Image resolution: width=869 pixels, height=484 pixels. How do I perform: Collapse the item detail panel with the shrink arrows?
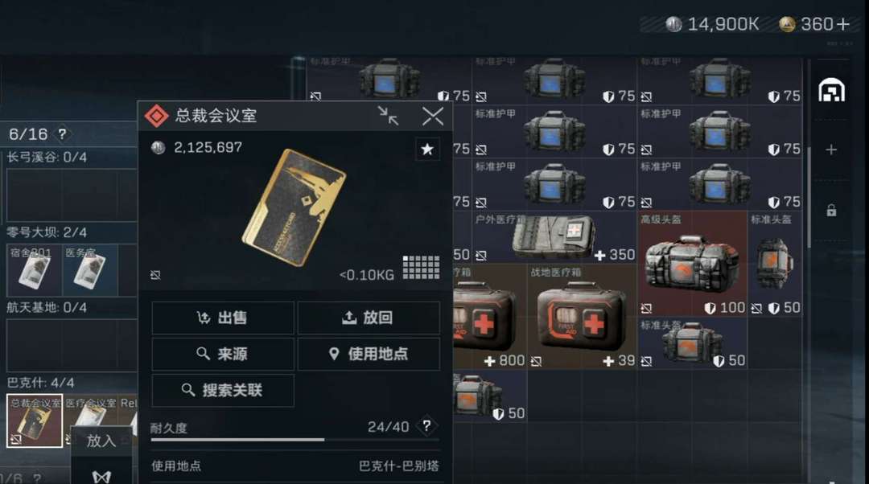click(x=388, y=116)
